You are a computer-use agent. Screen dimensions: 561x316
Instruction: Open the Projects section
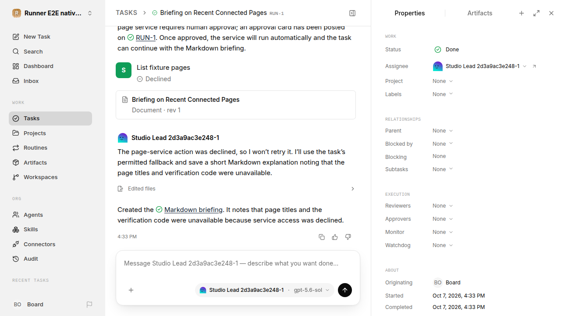click(x=50, y=133)
